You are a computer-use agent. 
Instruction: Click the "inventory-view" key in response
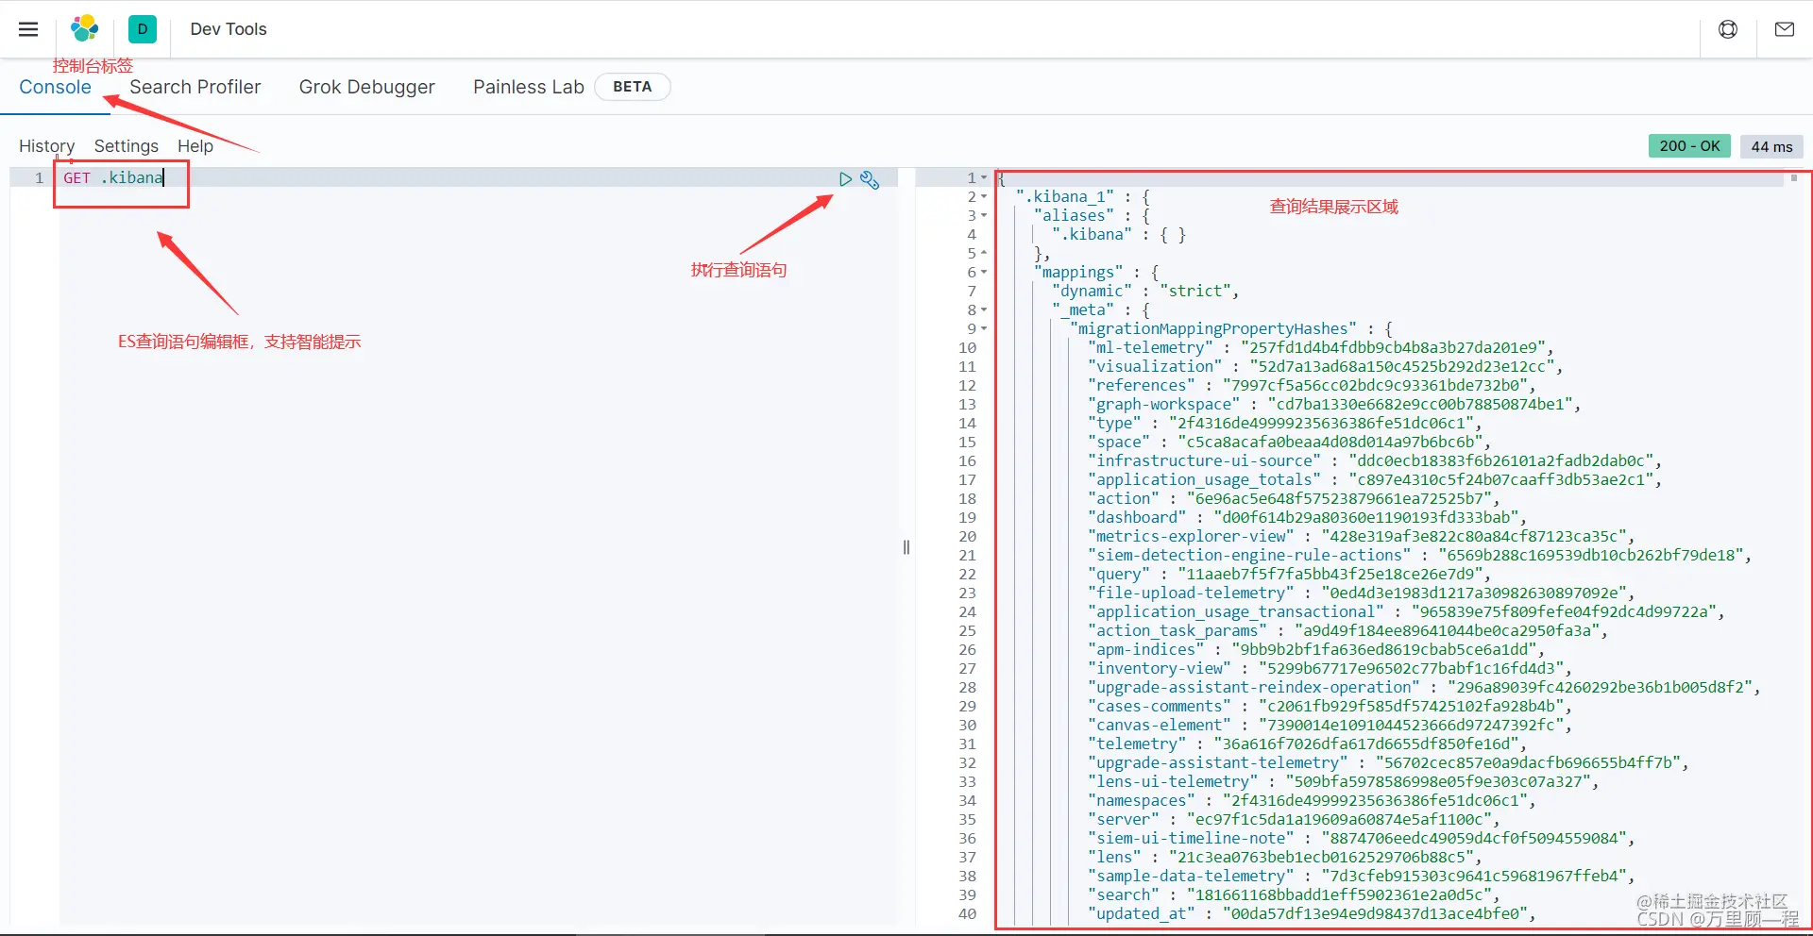1159,668
